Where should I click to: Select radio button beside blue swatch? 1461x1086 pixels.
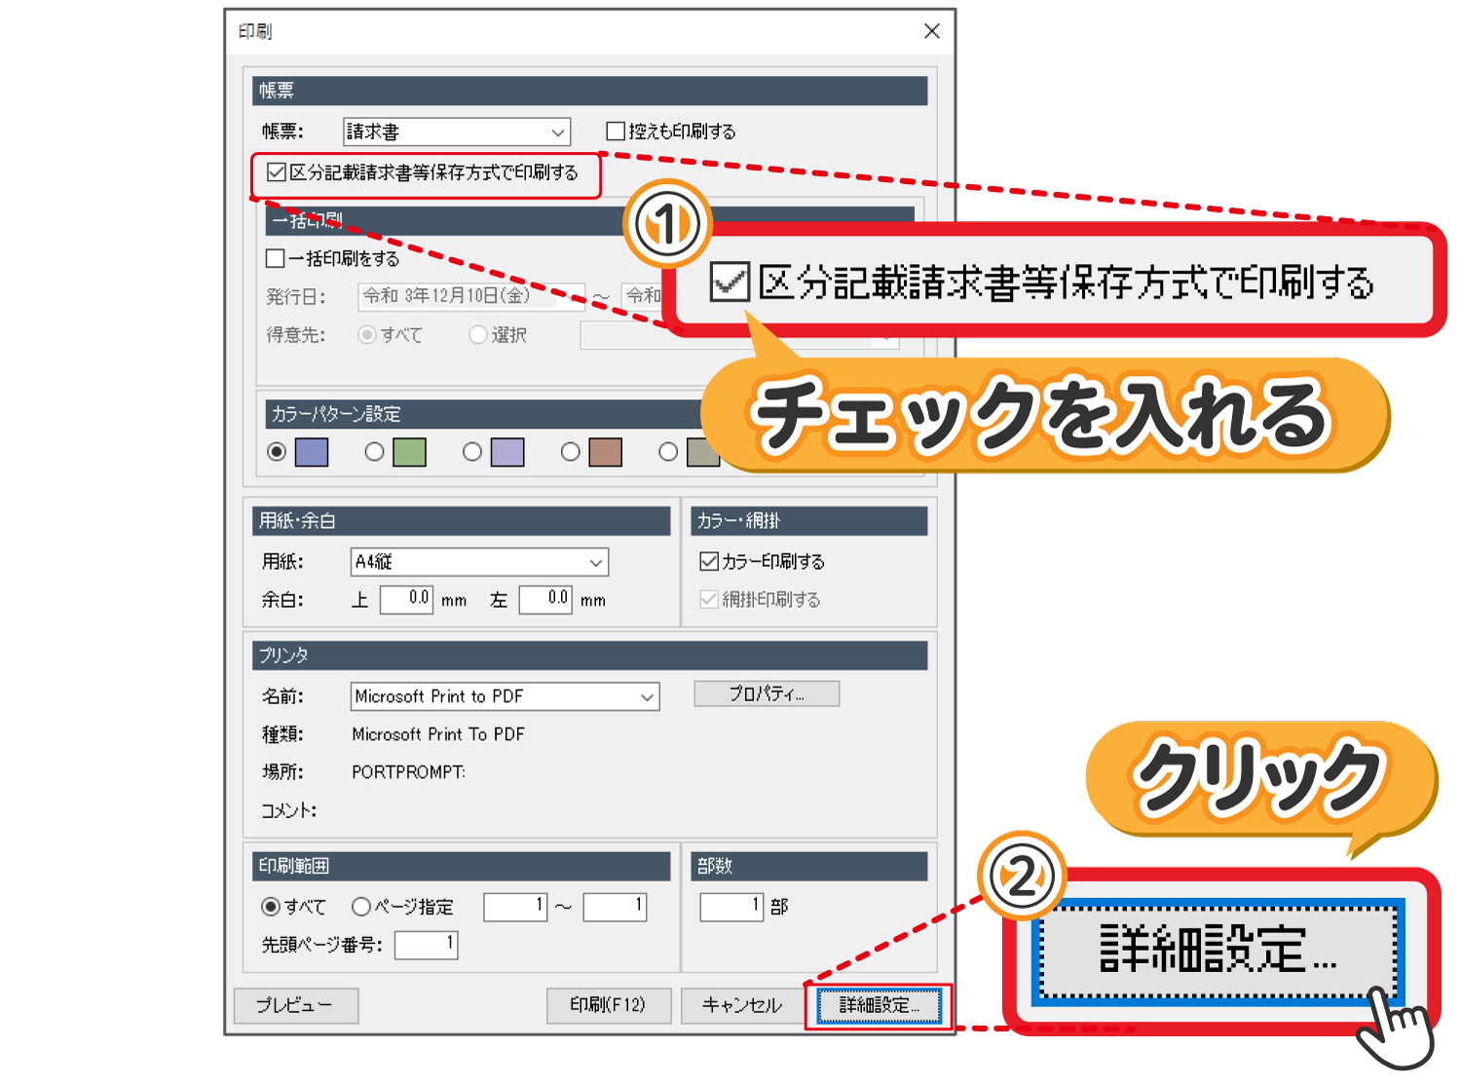277,452
